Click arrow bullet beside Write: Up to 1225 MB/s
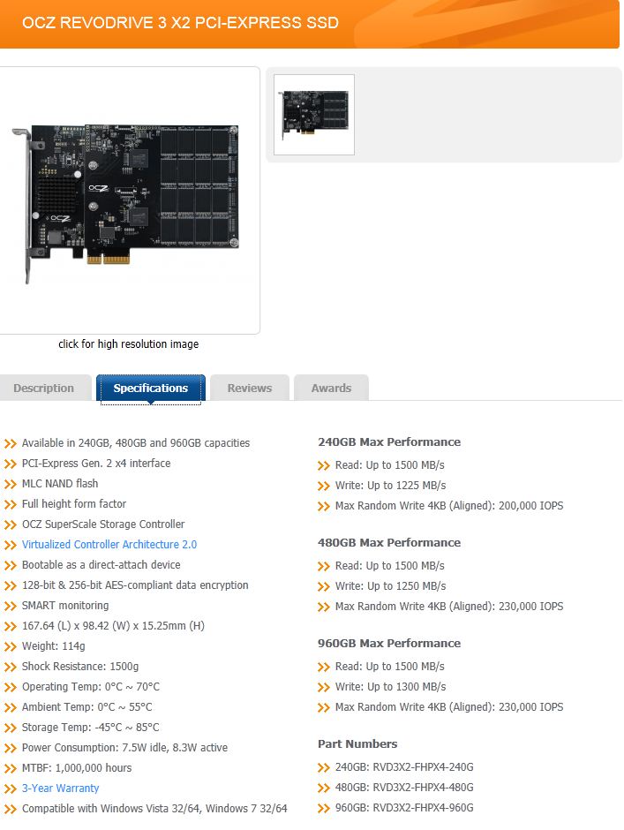 point(323,486)
